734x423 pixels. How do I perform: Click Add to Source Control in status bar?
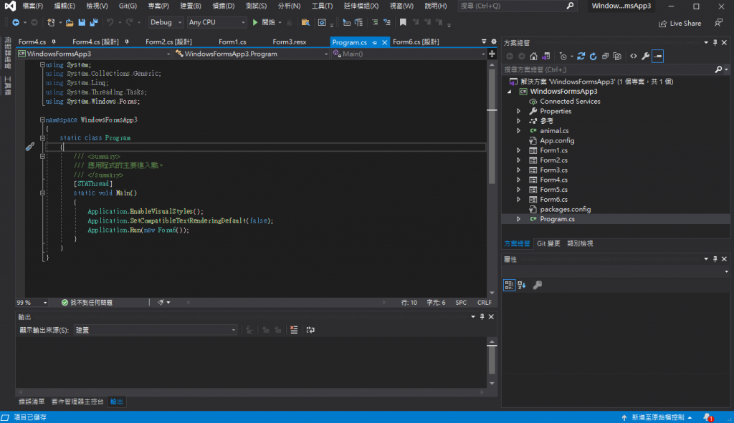(x=657, y=417)
